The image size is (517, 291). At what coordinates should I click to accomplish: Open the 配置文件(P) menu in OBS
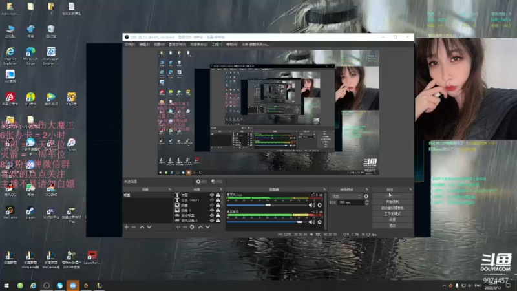(177, 44)
